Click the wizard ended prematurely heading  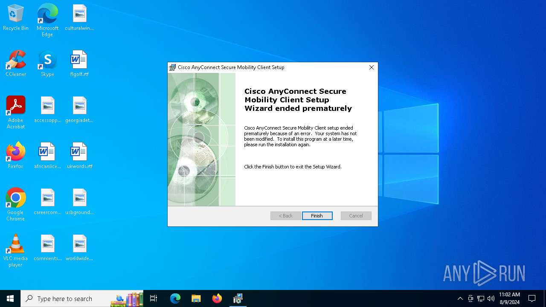[x=298, y=100]
